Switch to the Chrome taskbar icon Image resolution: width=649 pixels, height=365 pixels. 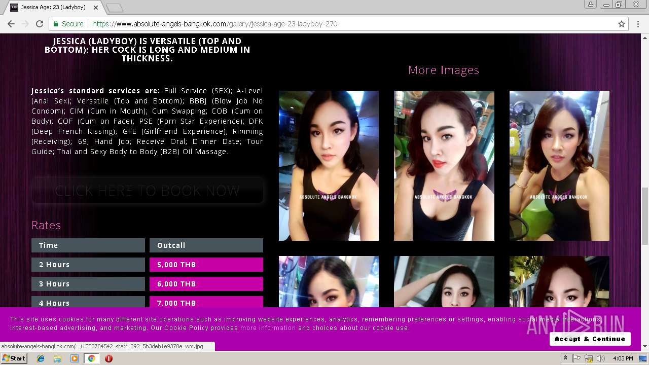pos(91,358)
